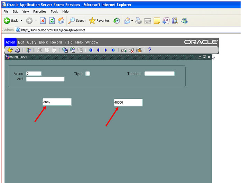This screenshot has height=183, width=242.
Task: Go to next block with double-right arrow
Action: [x=113, y=50]
